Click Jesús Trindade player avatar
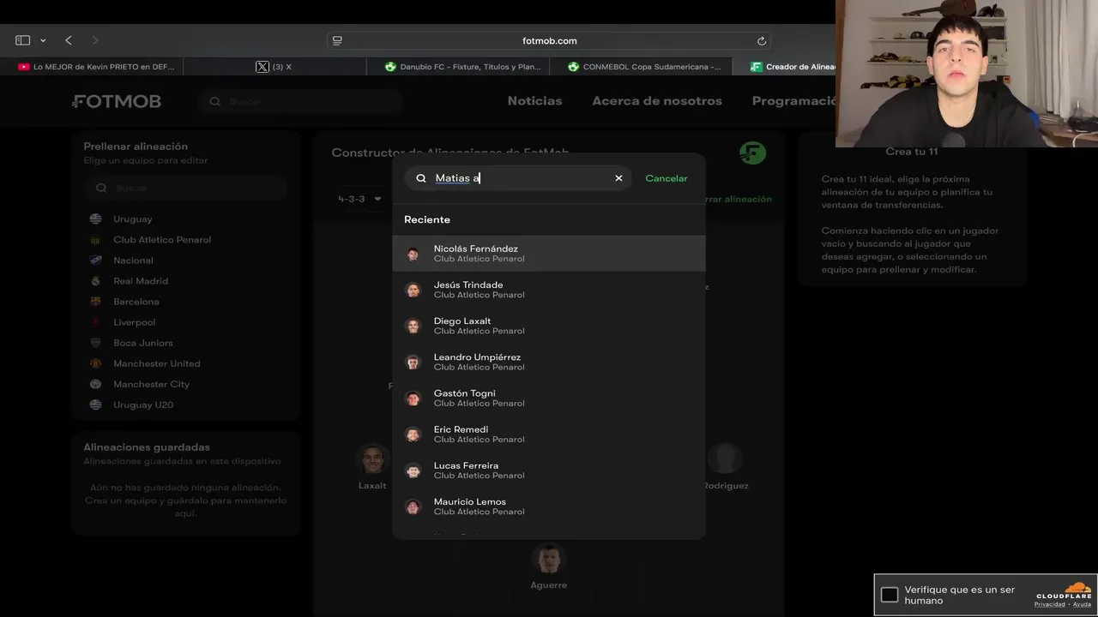 tap(413, 290)
